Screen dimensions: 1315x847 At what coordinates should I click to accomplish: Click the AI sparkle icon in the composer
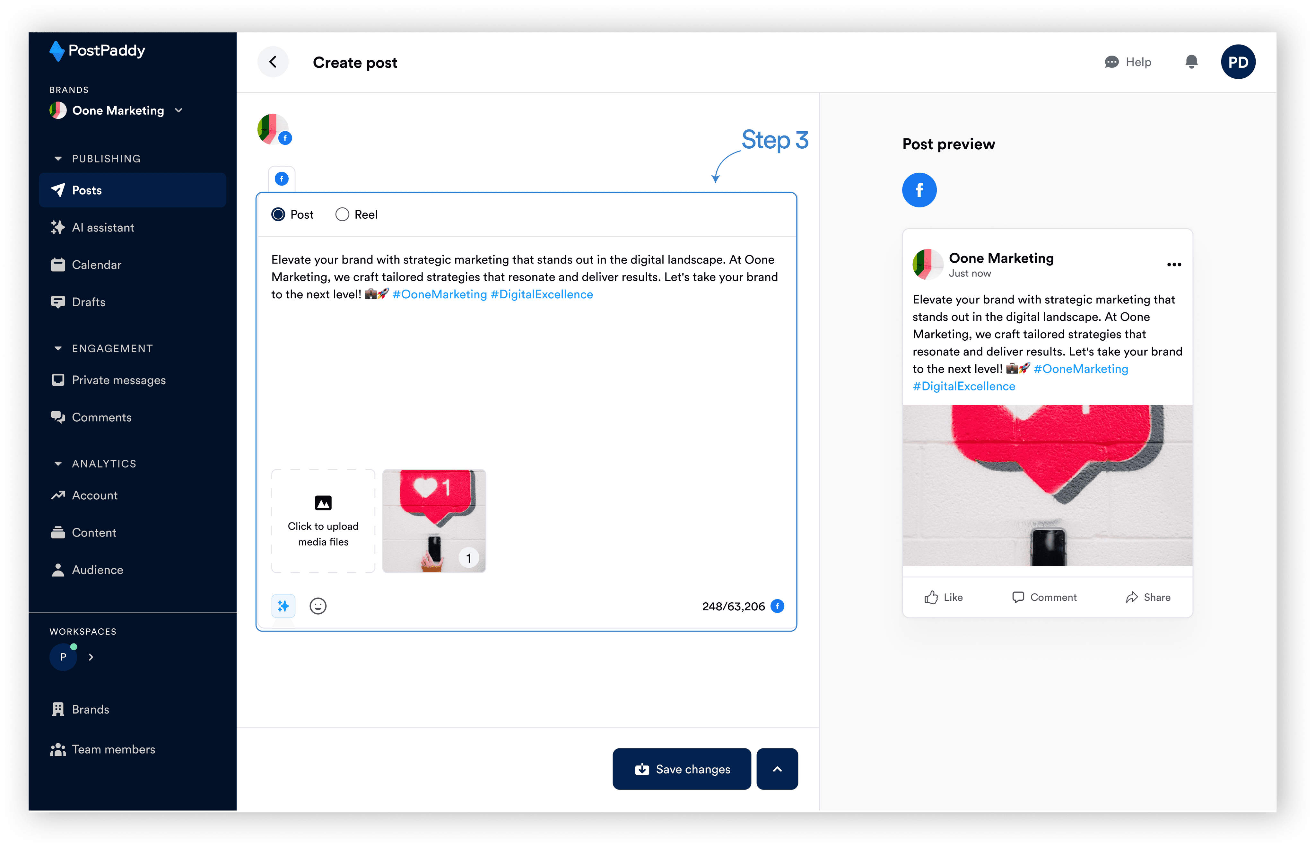(x=283, y=606)
